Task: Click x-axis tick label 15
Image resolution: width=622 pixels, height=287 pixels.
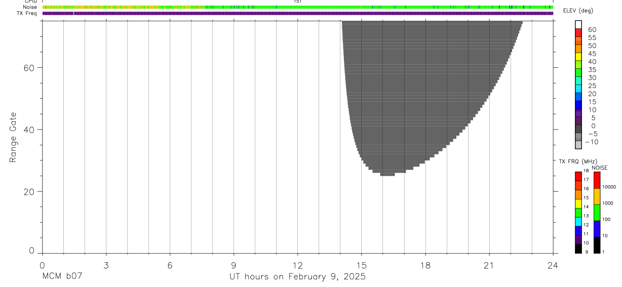Action: coord(362,265)
